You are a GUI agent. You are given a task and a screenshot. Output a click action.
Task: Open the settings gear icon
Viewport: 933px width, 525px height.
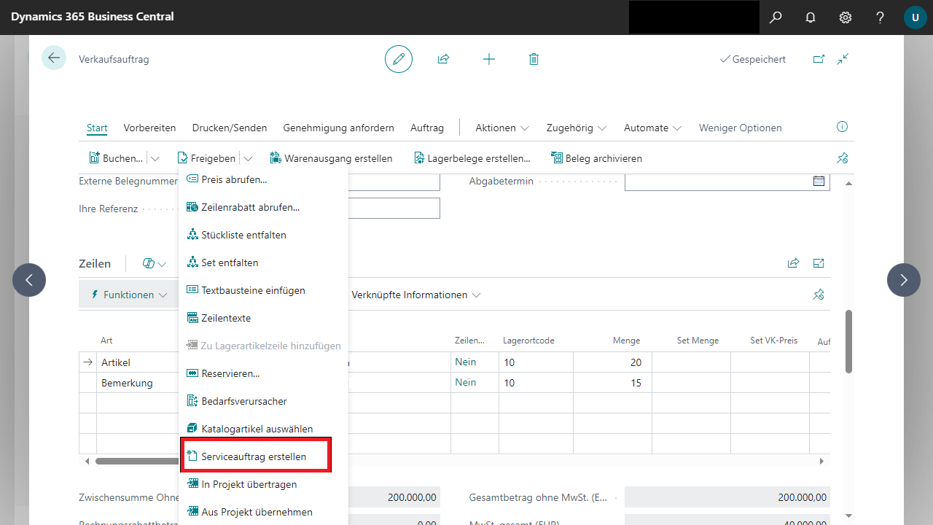coord(846,17)
